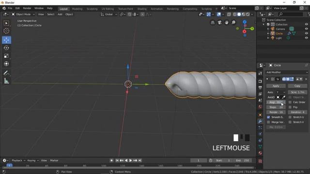Select the Cursor tool in toolbar
Viewport: 310px width, 174px height.
pyautogui.click(x=6, y=31)
